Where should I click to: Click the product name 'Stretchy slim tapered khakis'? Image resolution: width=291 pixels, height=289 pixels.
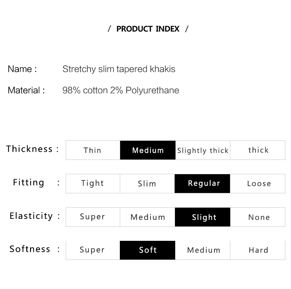coord(119,69)
